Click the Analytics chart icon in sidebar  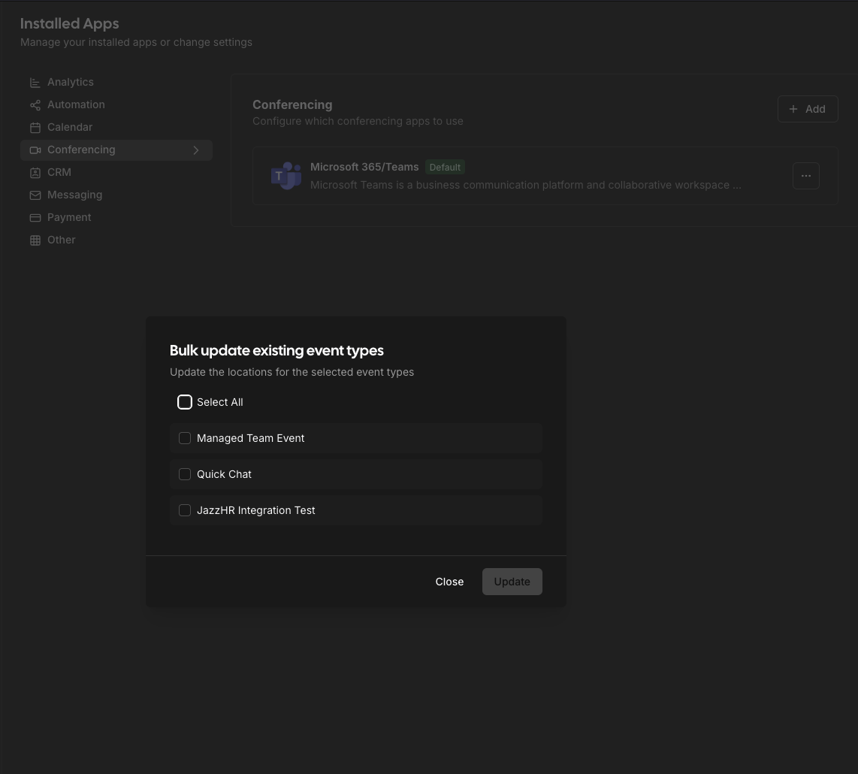[x=35, y=83]
